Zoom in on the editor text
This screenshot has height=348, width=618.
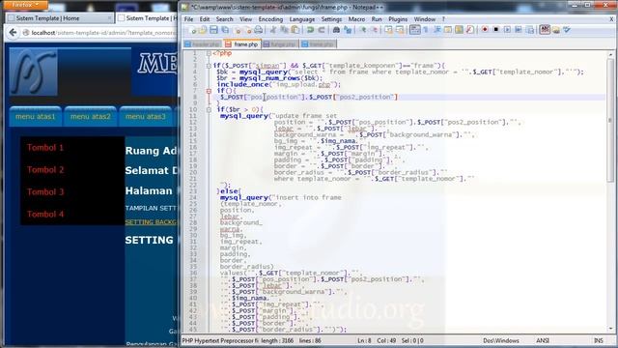363,30
